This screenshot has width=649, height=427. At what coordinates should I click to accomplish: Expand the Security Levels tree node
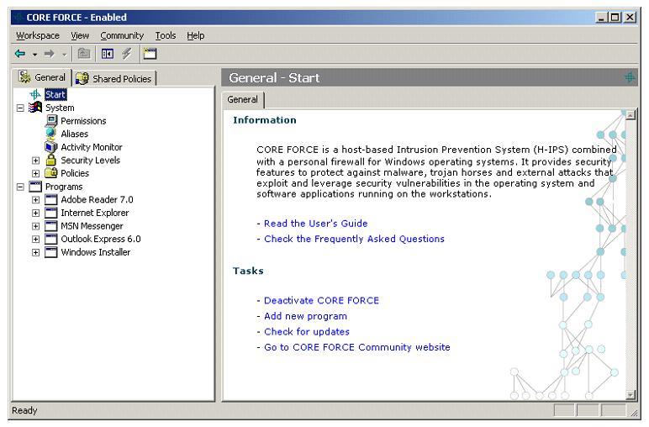click(x=35, y=161)
